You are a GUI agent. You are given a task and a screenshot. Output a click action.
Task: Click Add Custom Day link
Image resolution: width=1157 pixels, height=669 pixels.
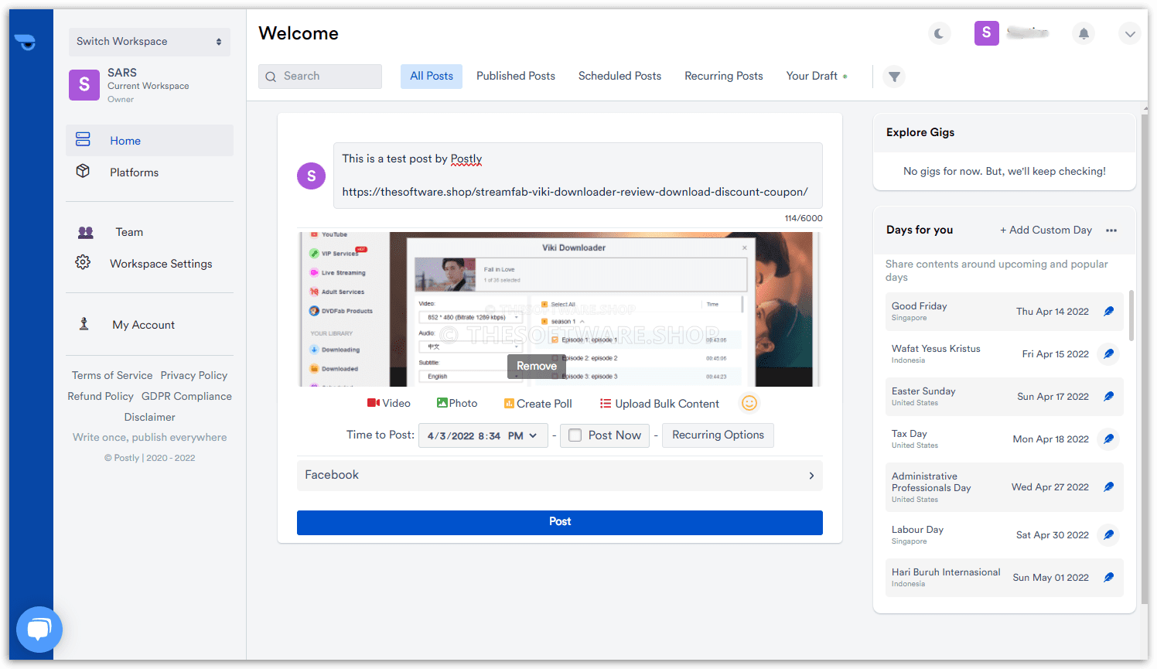pyautogui.click(x=1046, y=230)
